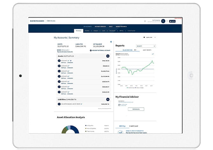Open the Quick Links dropdown
This screenshot has width=213, height=150.
point(150,37)
